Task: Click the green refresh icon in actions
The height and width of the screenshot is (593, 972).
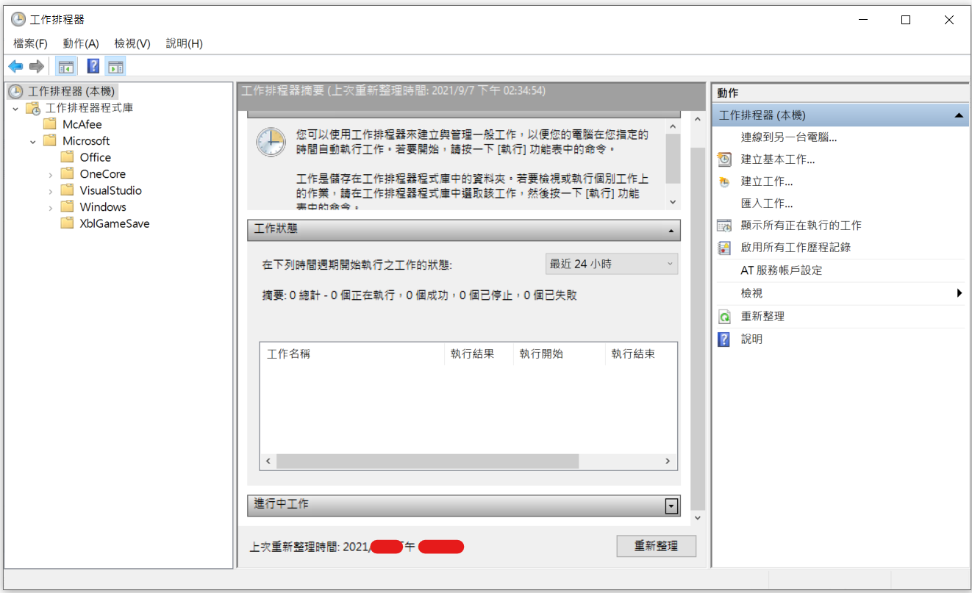Action: click(724, 317)
